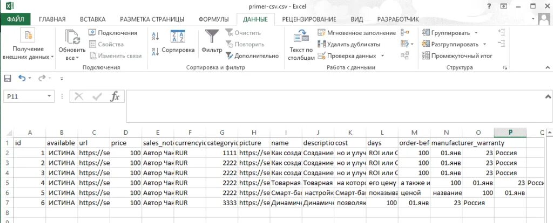Click inside the formula bar
The image size is (553, 223).
click(x=334, y=106)
